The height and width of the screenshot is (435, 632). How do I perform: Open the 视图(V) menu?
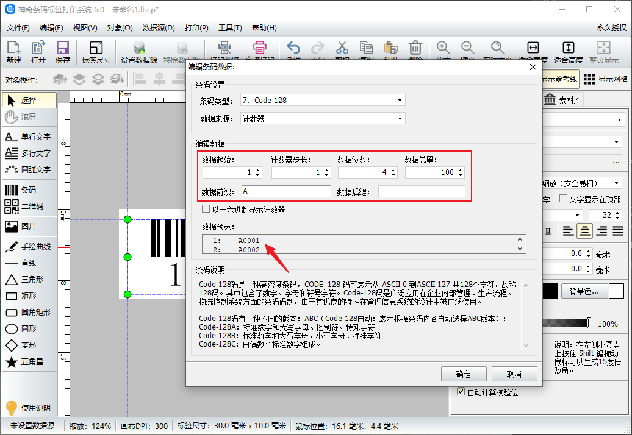[x=85, y=28]
